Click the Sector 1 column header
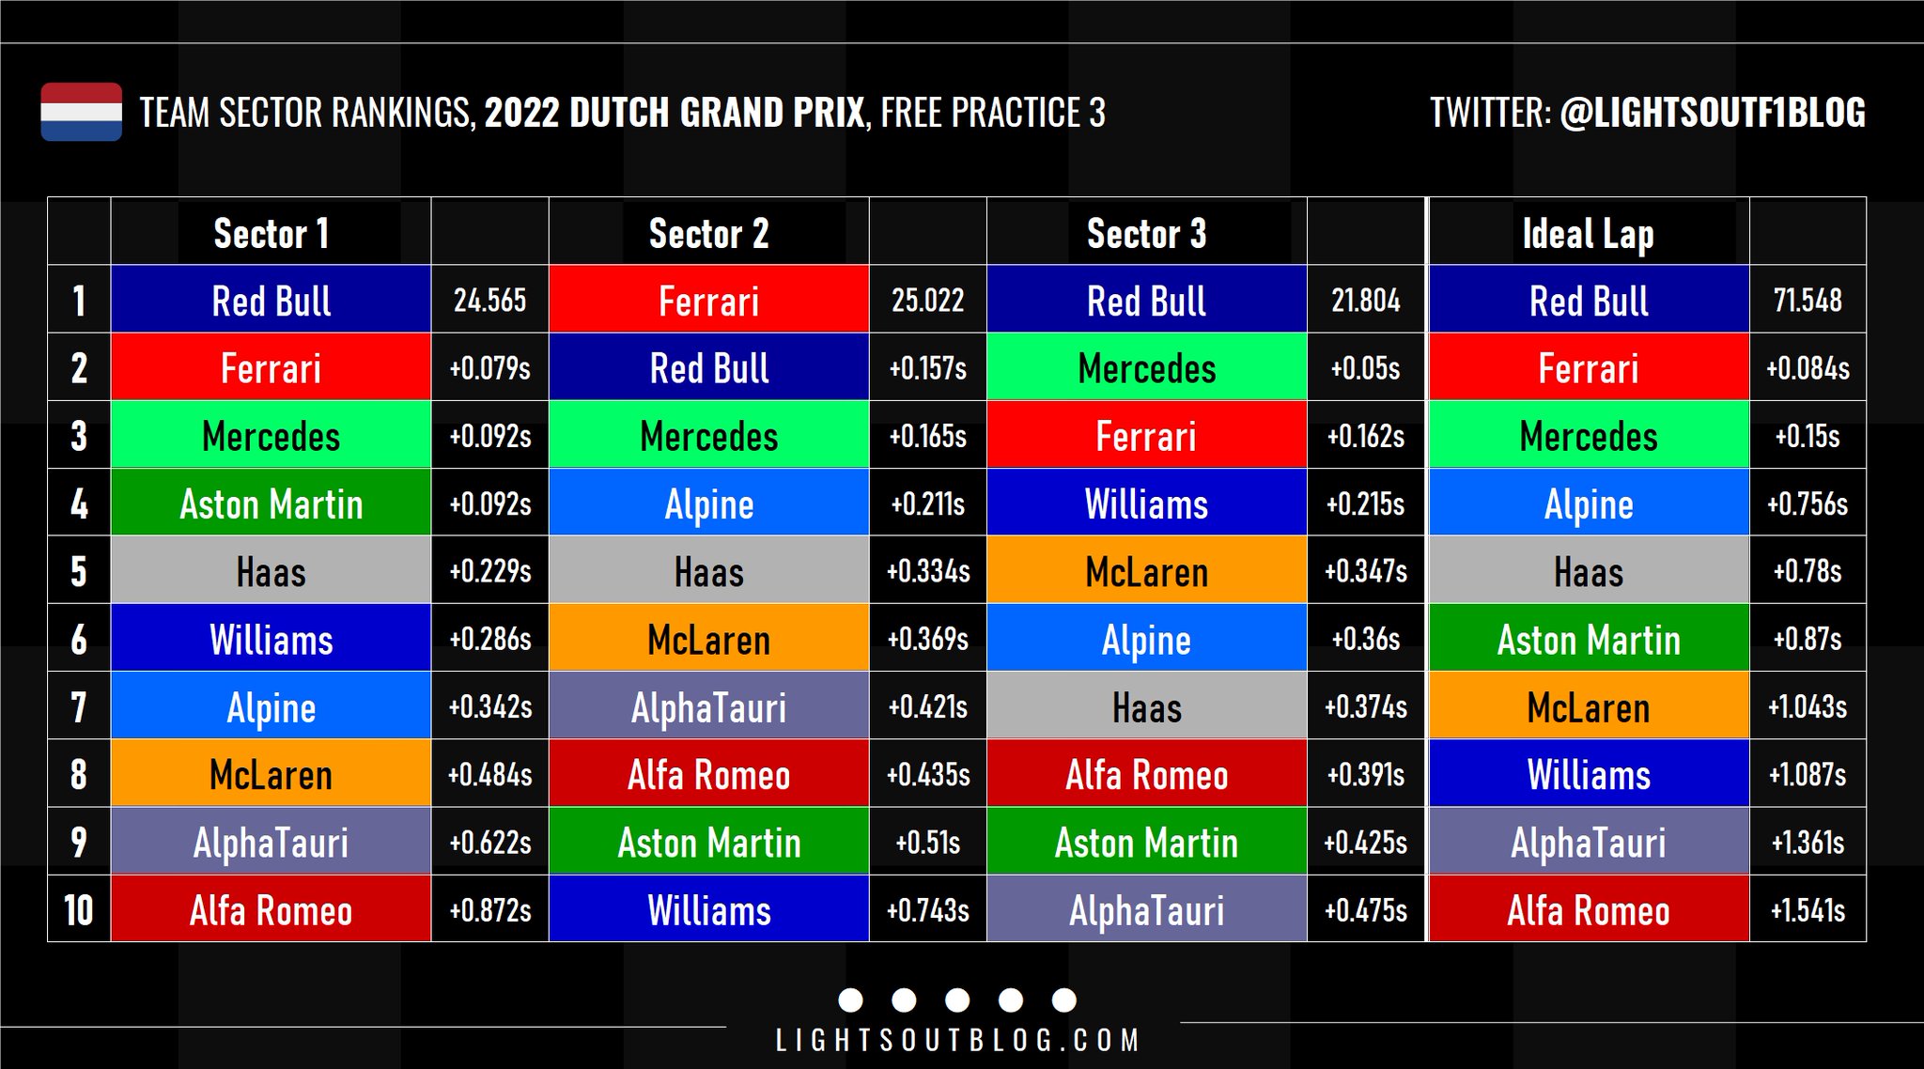1924x1069 pixels. pos(271,233)
